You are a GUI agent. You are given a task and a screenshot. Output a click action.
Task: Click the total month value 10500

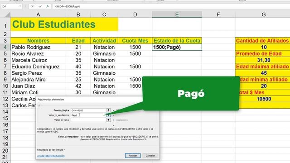265,99
